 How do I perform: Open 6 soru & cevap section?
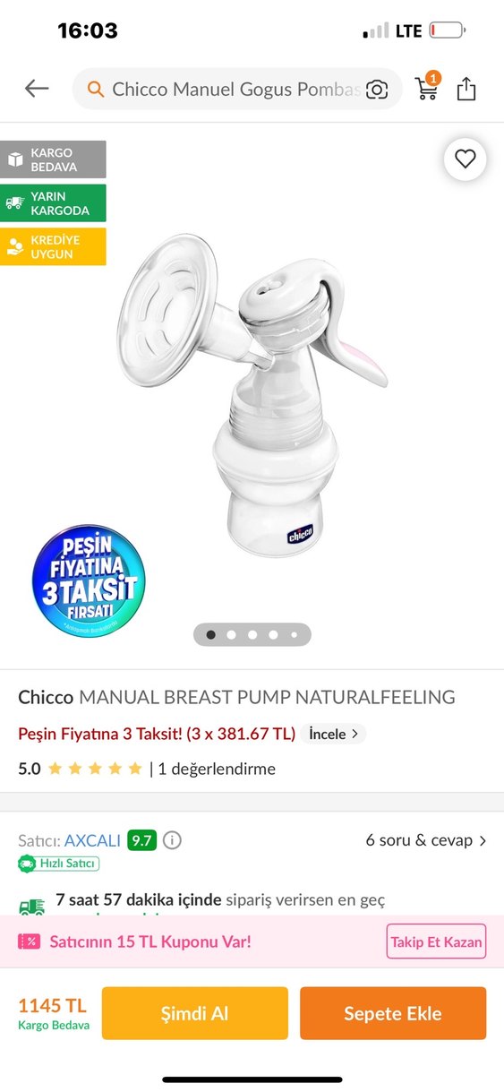(x=426, y=840)
